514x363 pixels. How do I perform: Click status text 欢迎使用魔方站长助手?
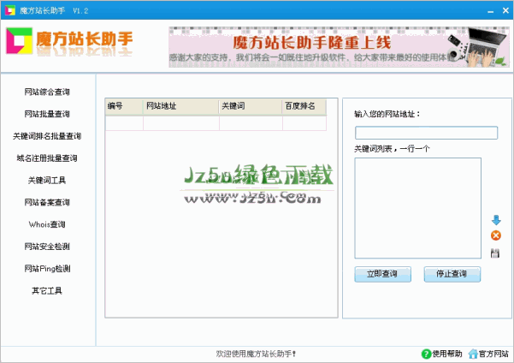point(256,354)
